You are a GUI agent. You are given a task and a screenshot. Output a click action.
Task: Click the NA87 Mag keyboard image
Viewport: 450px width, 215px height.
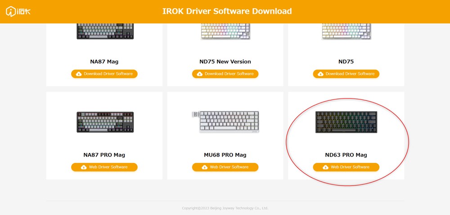click(105, 31)
